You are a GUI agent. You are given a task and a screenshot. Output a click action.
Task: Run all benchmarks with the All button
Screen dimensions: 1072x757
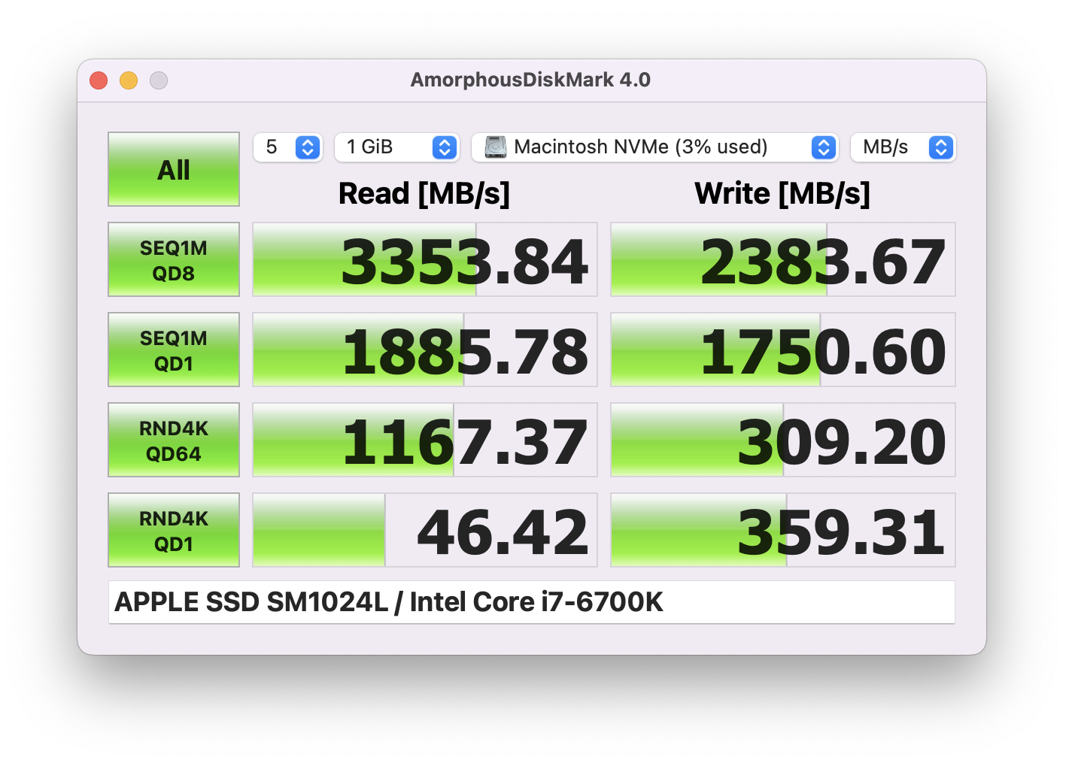click(174, 169)
